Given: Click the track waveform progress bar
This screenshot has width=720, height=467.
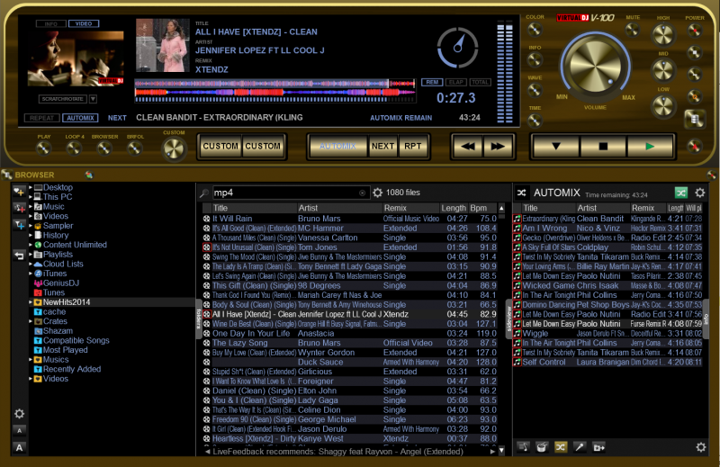Looking at the screenshot, I should pos(275,91).
